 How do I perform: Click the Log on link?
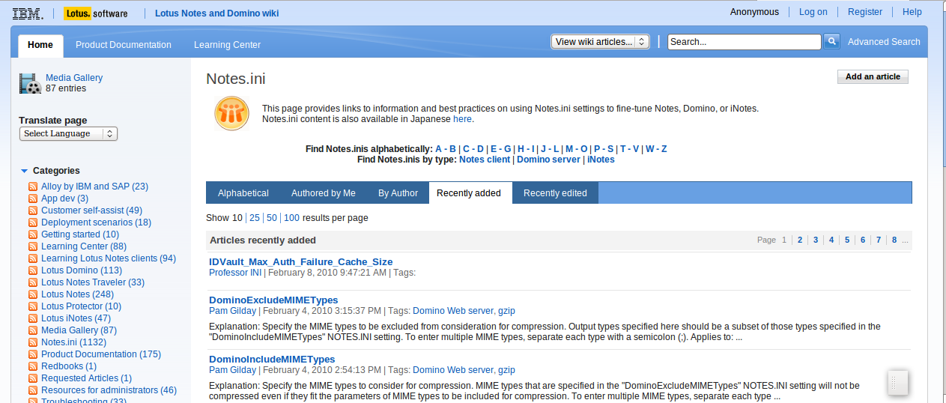(813, 12)
